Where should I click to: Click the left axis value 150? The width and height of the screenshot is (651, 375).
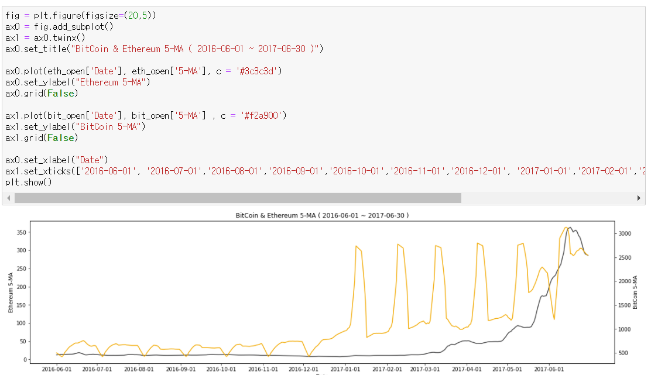[22, 305]
